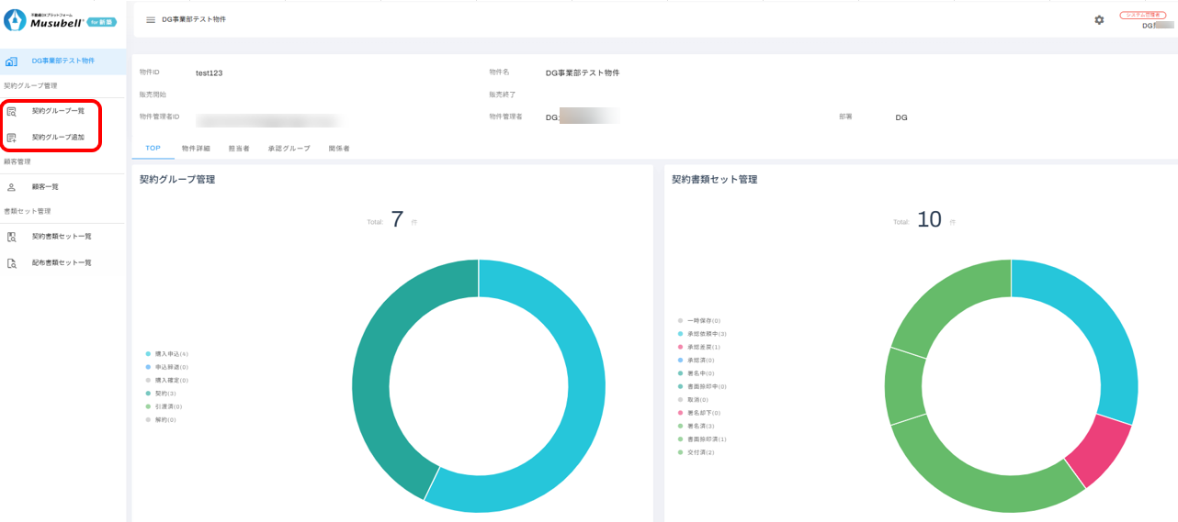Click the 契約グループ一覧 list icon
1178x522 pixels.
coord(11,111)
